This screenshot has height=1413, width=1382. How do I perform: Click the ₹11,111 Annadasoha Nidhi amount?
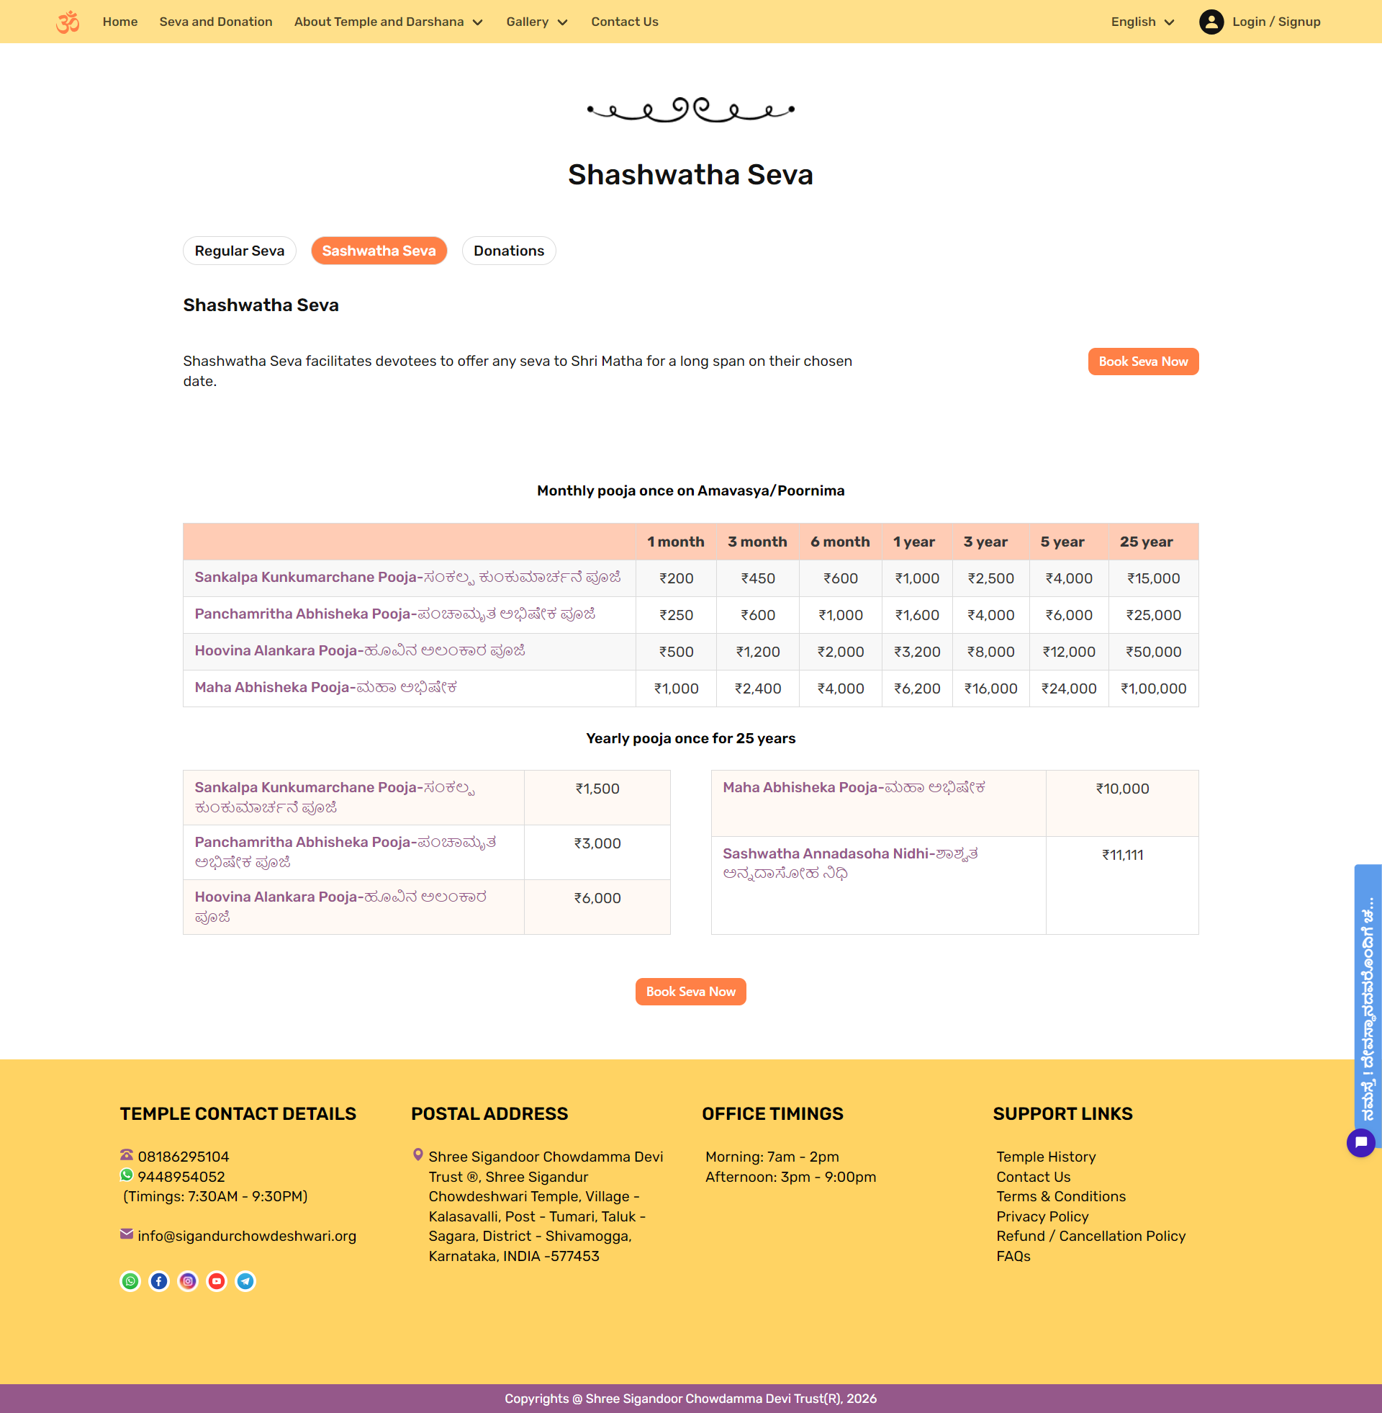1122,856
